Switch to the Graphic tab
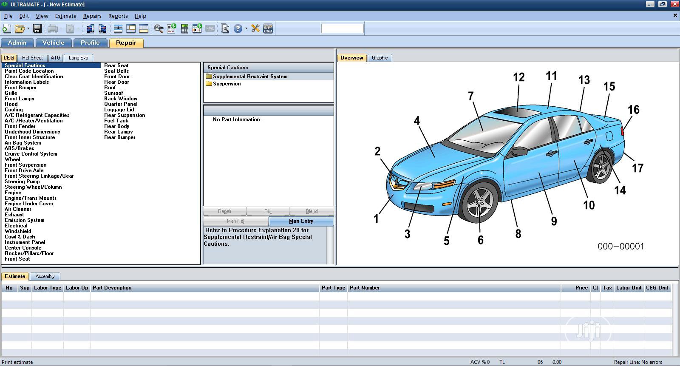The height and width of the screenshot is (366, 680). [380, 58]
